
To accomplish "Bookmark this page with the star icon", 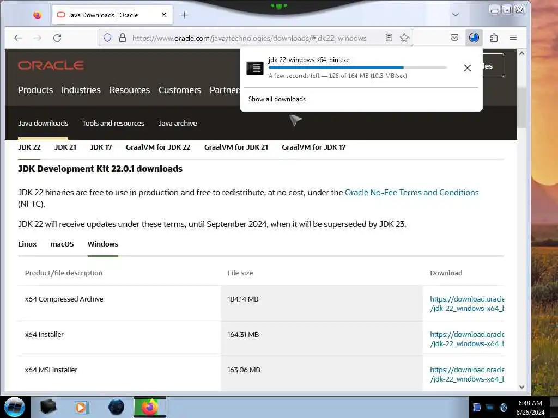I will tap(404, 38).
